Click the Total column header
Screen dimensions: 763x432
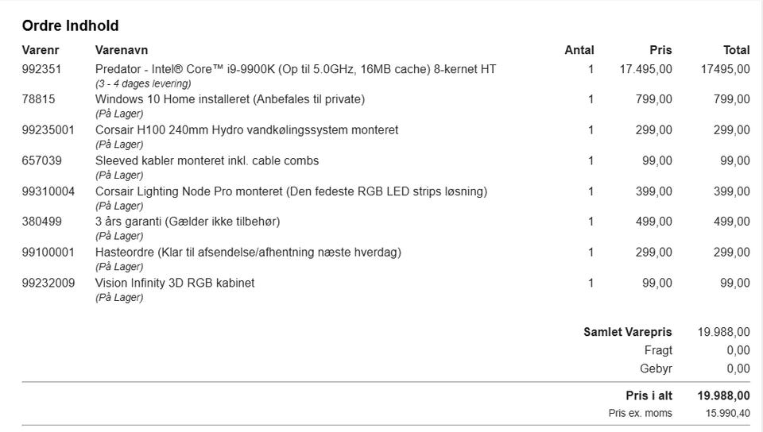coord(736,50)
